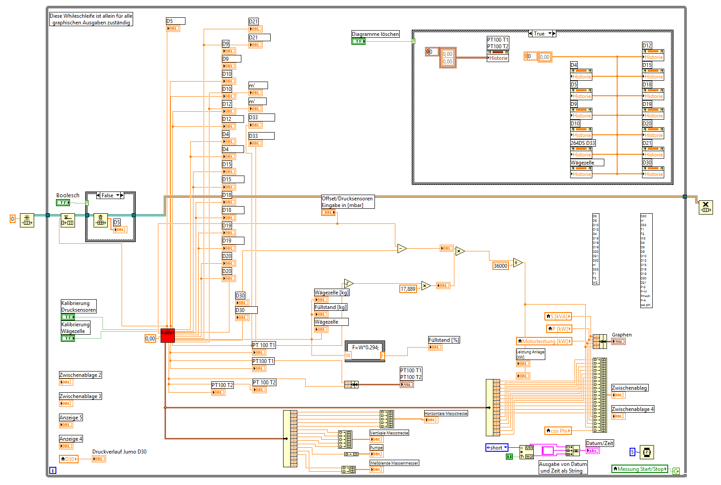Image resolution: width=721 pixels, height=485 pixels.
Task: Select the Subtract function triangle
Action: (402, 248)
